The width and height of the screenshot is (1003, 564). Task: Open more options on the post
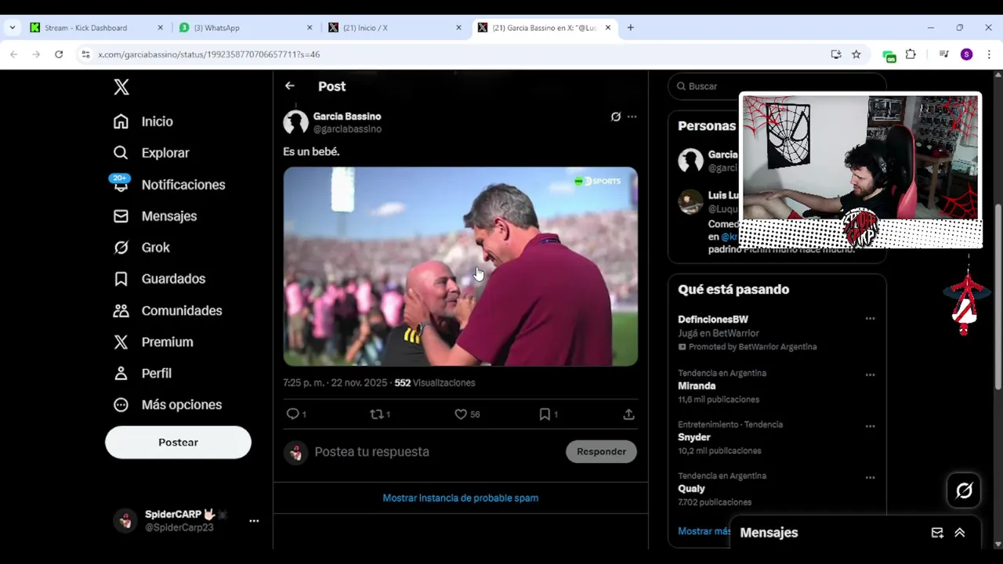[x=632, y=117]
